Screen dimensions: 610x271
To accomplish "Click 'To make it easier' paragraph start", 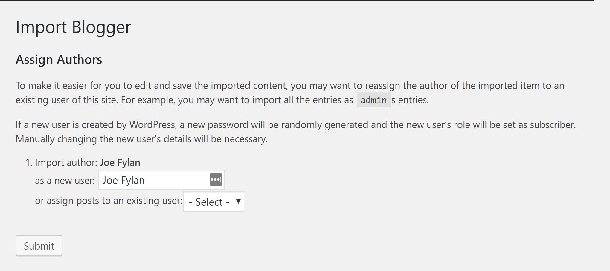I will 51,86.
